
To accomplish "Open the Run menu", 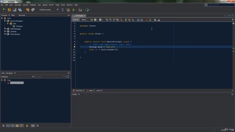I will [39, 5].
